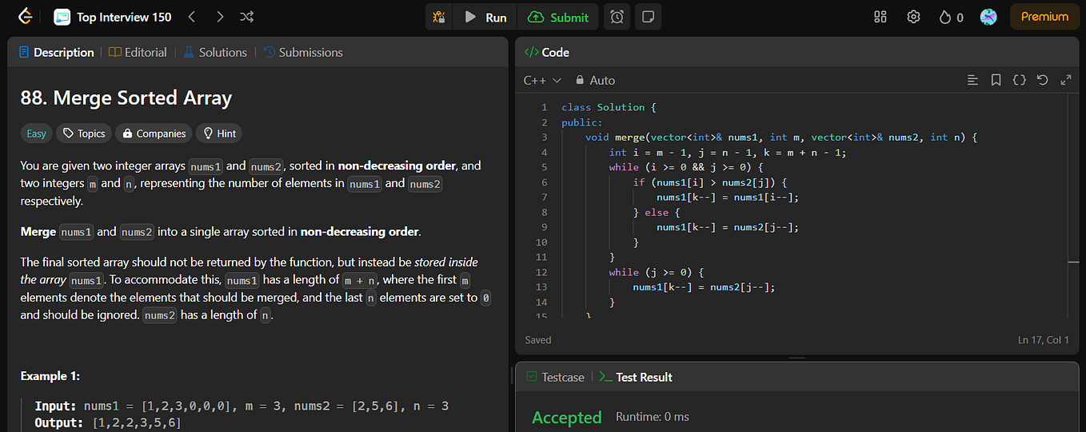Open the notes sticky icon

click(648, 17)
